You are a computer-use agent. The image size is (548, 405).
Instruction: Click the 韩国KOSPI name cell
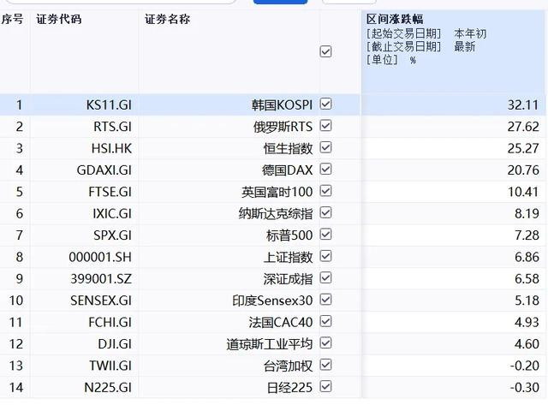click(229, 104)
